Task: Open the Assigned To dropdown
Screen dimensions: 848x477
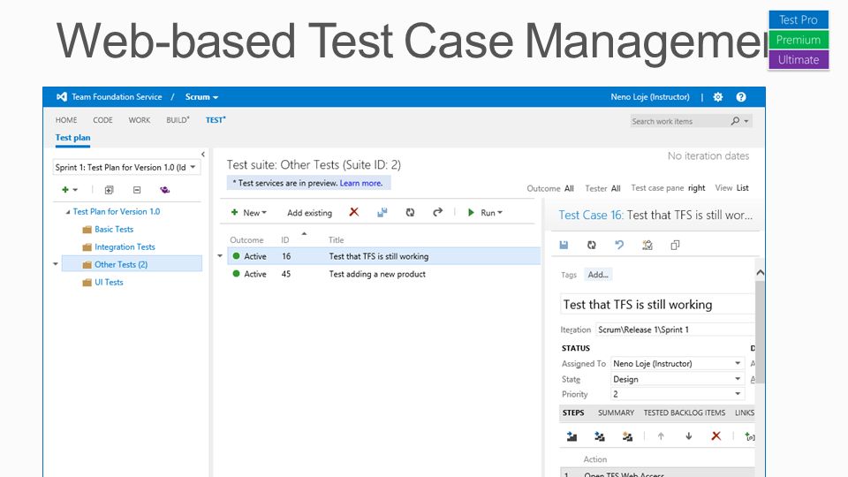Action: pos(738,363)
